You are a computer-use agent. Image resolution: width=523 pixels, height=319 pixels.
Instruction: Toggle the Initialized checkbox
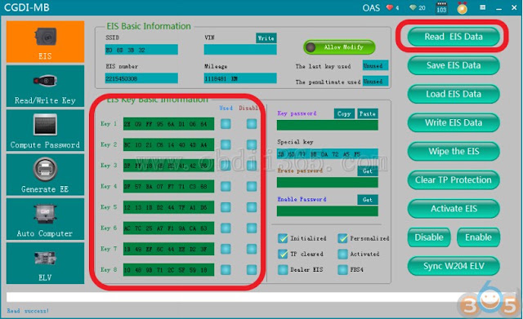click(x=283, y=238)
